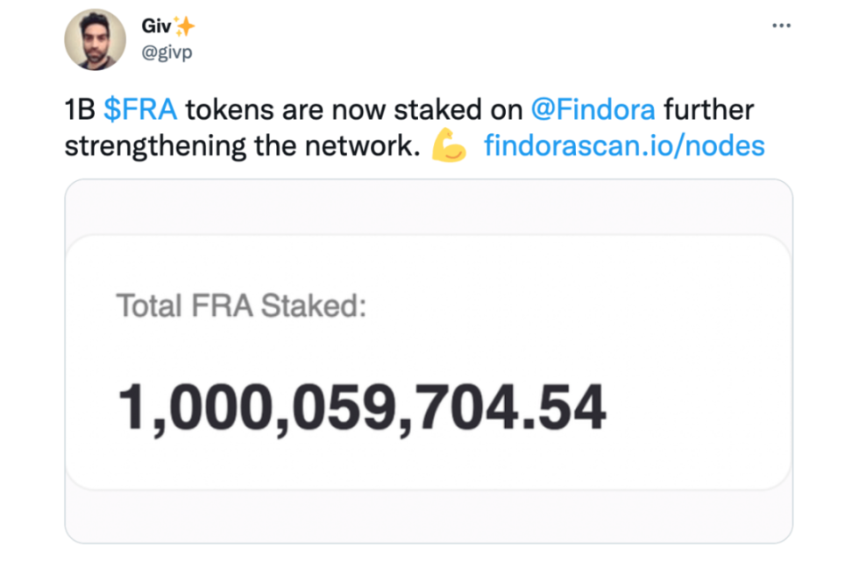
Task: Click the 1B token count text
Action: point(79,109)
